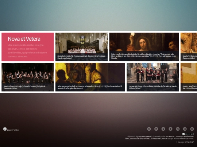Screen dimensions: 197x147
Task: Open the partially visible Saint John Chrysostom tile
Action: tap(189, 77)
